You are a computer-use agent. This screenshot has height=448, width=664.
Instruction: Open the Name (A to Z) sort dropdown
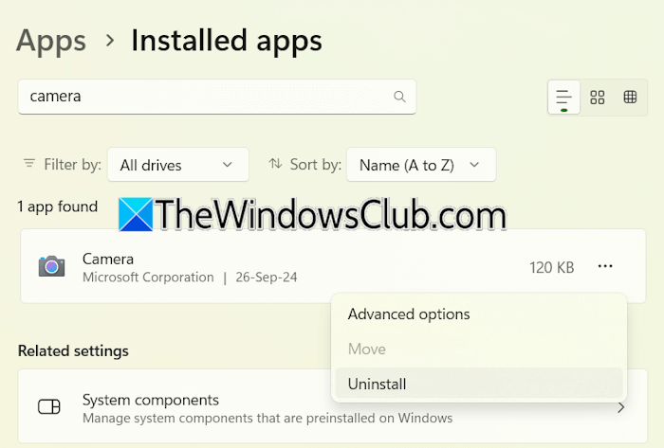[420, 165]
